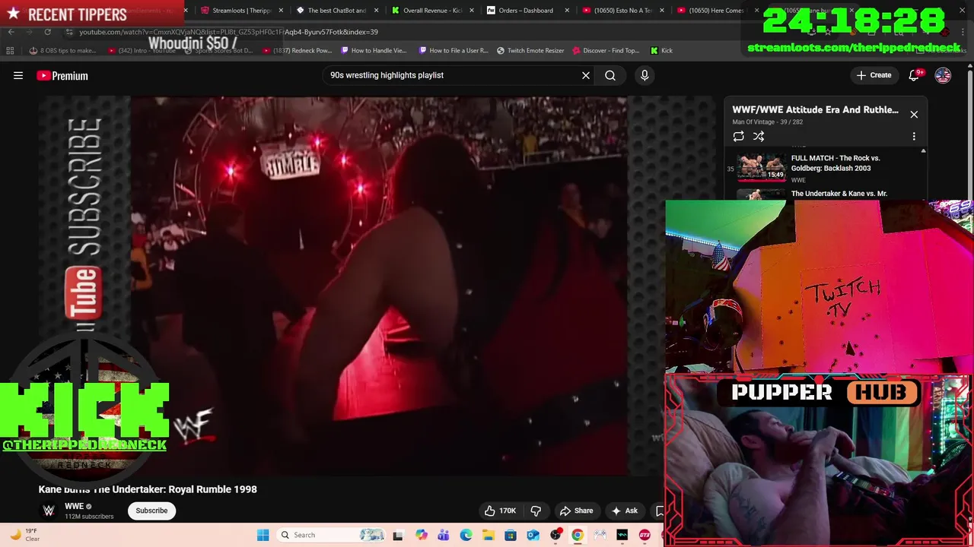Open the WWE channel name link
The height and width of the screenshot is (547, 974).
(74, 506)
